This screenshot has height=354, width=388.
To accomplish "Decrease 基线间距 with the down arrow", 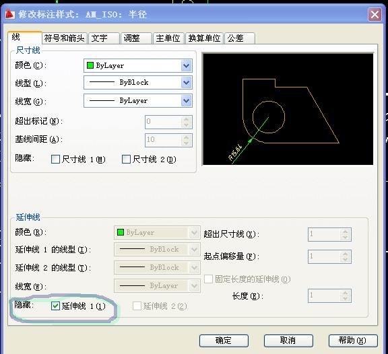I will click(187, 143).
